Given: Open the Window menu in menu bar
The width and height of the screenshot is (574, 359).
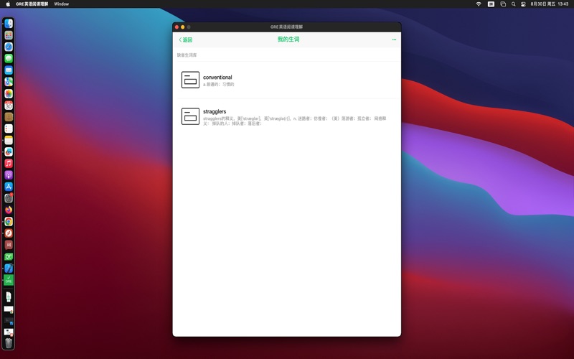Looking at the screenshot, I should 62,4.
